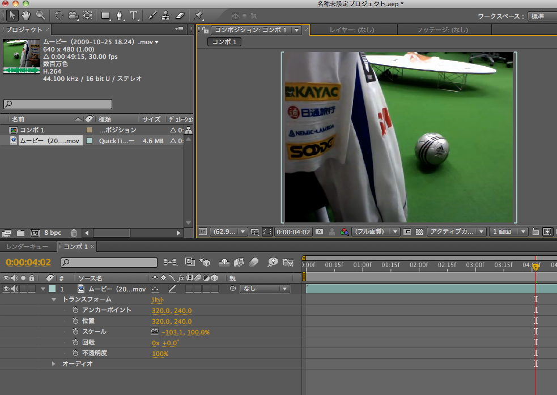This screenshot has width=557, height=395.
Task: Toggle stopwatch for 回転
Action: [75, 342]
